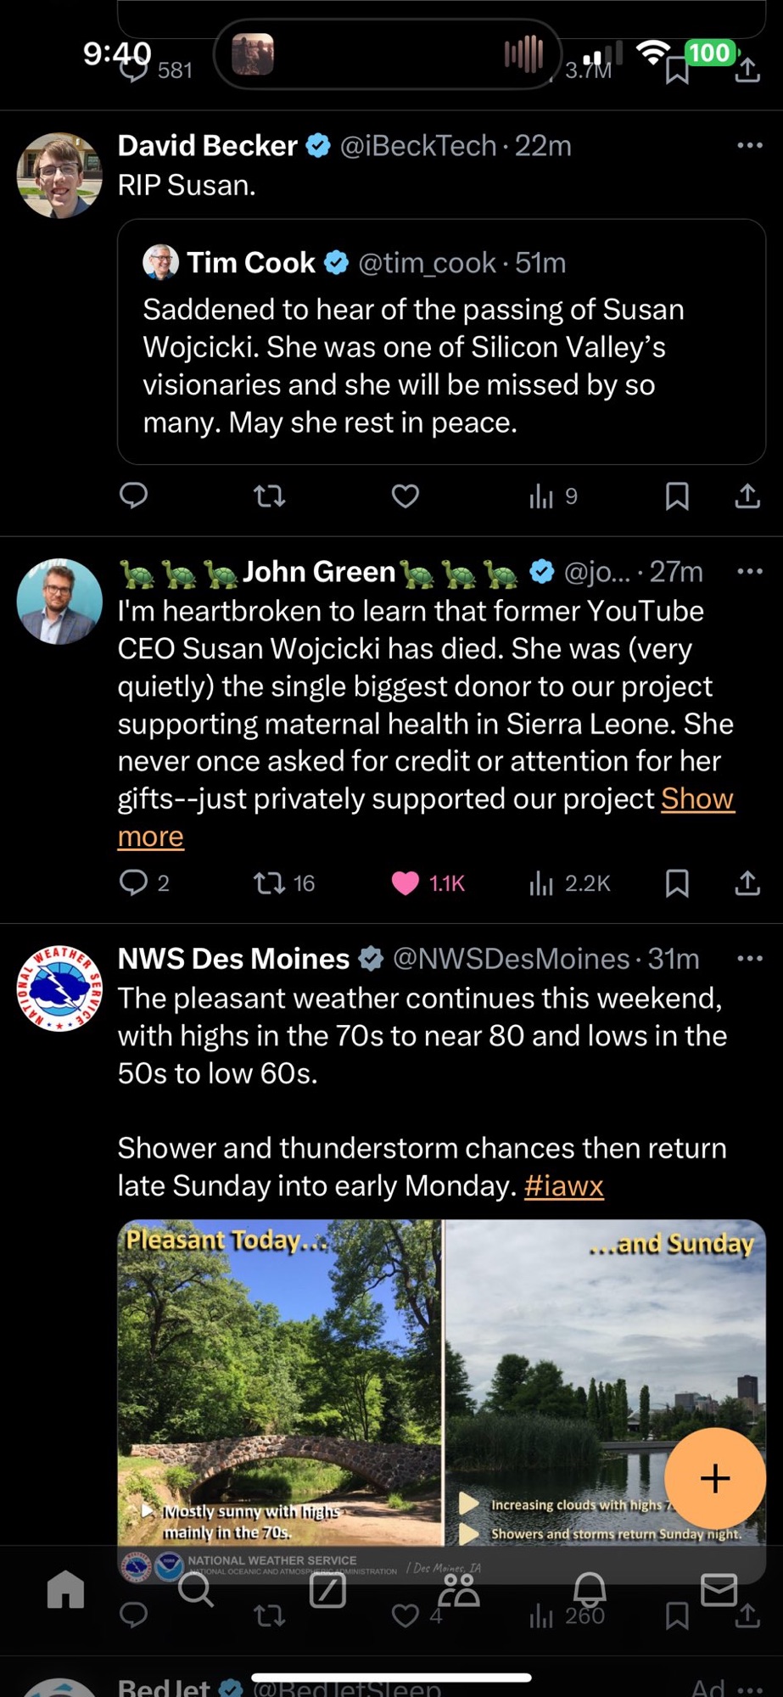This screenshot has width=783, height=1697.
Task: Share David Becker's tweet
Action: pyautogui.click(x=747, y=496)
